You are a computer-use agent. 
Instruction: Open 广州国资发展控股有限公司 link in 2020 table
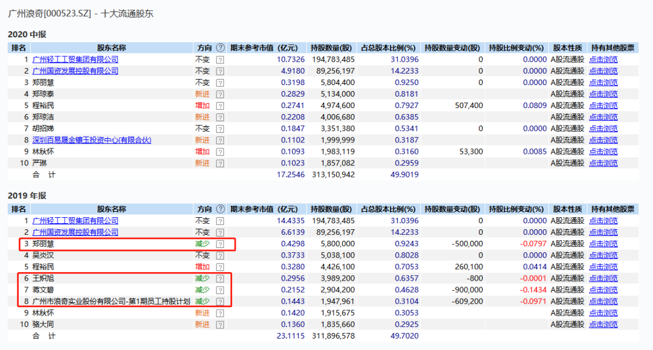(76, 71)
